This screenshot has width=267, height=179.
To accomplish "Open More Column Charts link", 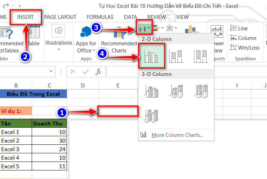I will pyautogui.click(x=177, y=135).
